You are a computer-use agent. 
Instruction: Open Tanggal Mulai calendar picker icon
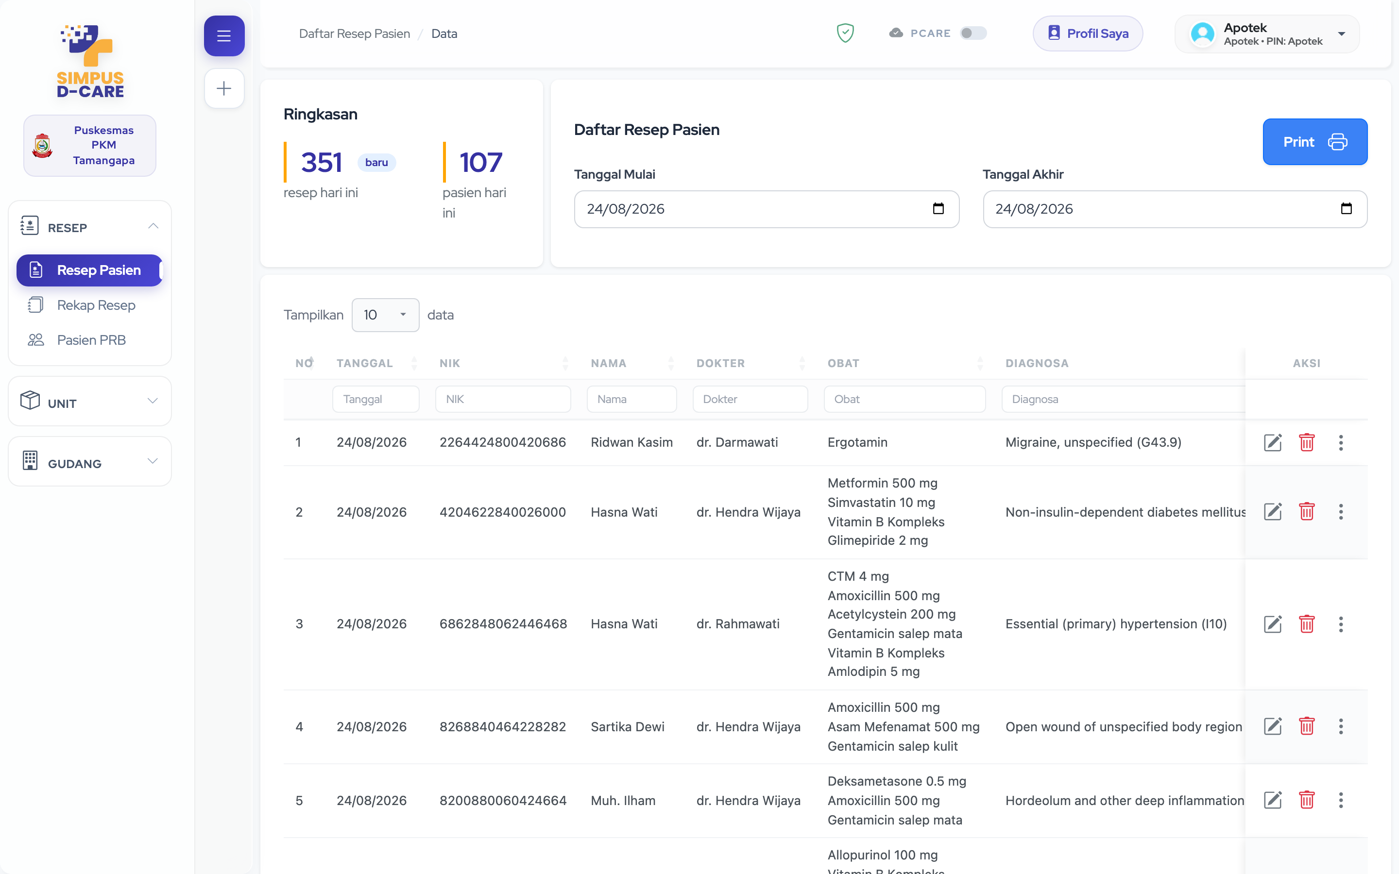click(938, 209)
